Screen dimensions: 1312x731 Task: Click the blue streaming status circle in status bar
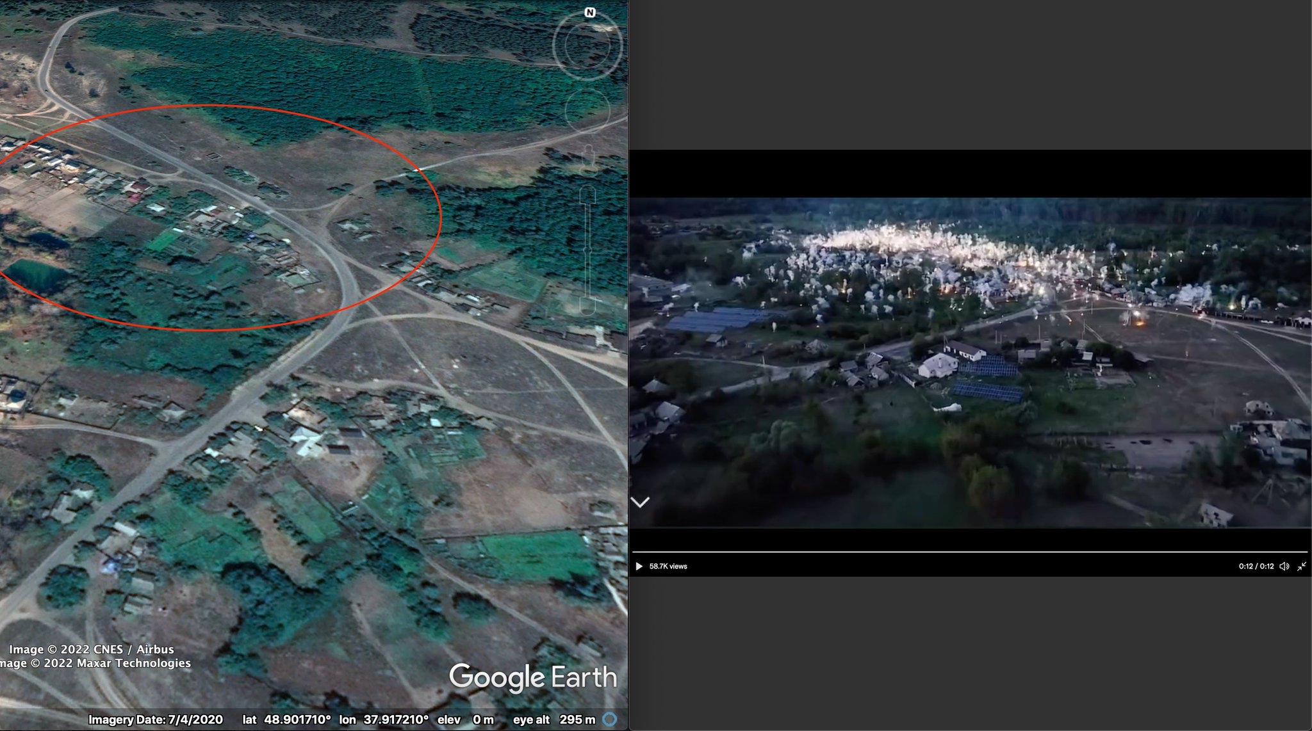tap(611, 719)
